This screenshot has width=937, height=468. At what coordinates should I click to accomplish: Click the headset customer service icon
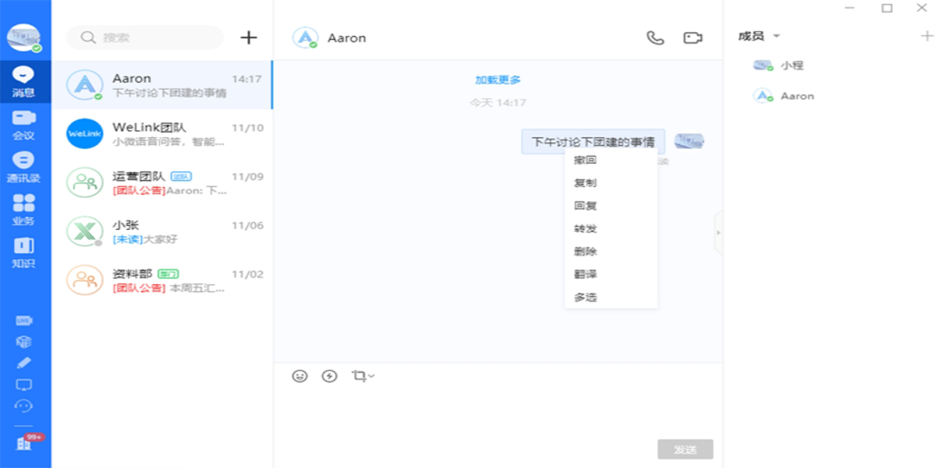click(24, 406)
